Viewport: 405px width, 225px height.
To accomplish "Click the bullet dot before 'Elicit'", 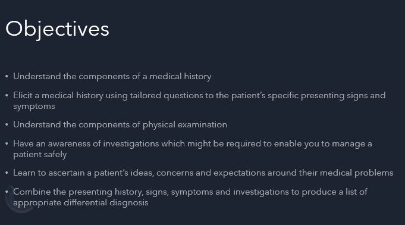I will click(x=7, y=96).
